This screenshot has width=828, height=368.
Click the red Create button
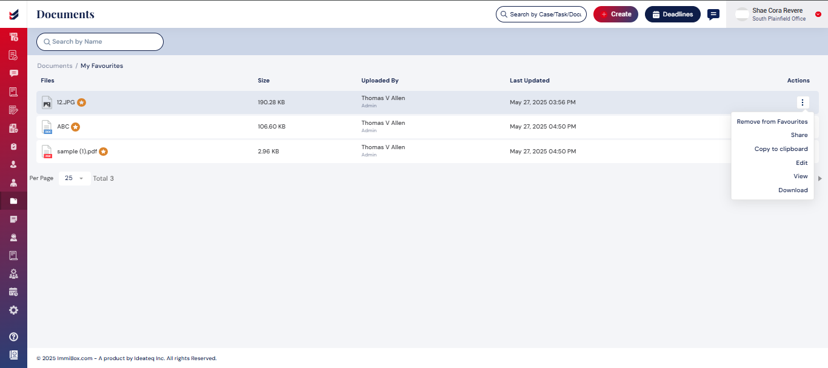[616, 14]
